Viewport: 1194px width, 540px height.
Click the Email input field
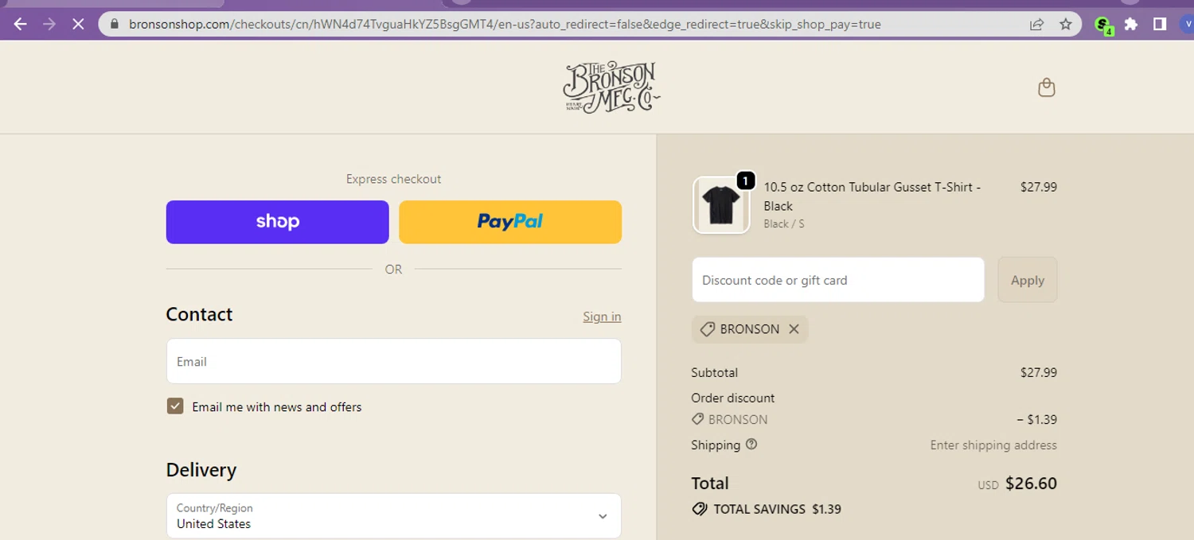[393, 362]
